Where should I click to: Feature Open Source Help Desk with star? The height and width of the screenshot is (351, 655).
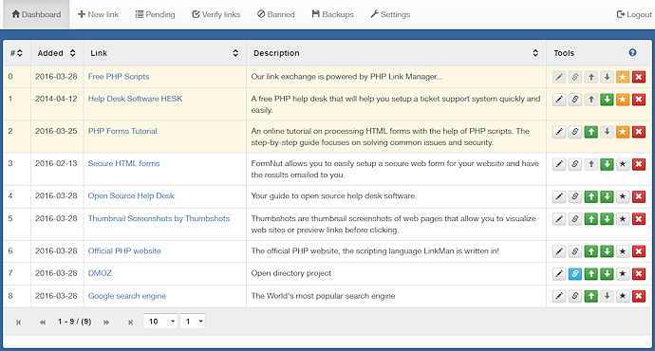click(x=623, y=196)
